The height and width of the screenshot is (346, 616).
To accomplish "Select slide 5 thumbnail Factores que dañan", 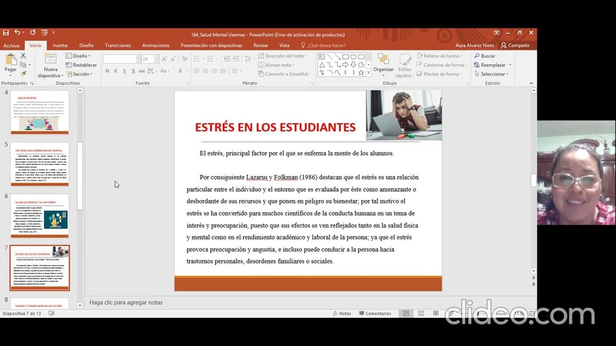I will 40,165.
